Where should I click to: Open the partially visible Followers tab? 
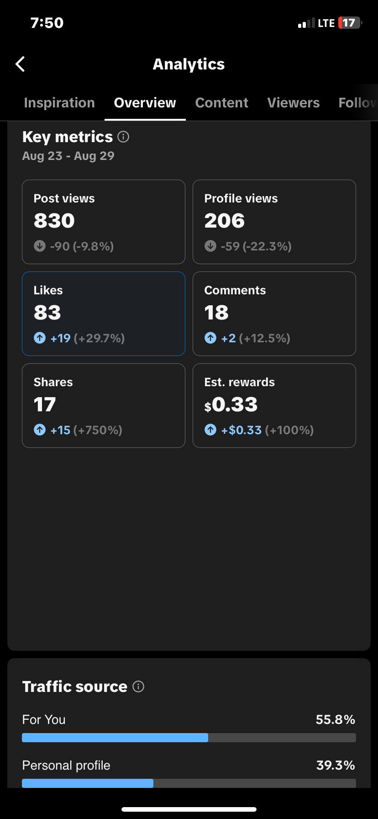pos(358,103)
